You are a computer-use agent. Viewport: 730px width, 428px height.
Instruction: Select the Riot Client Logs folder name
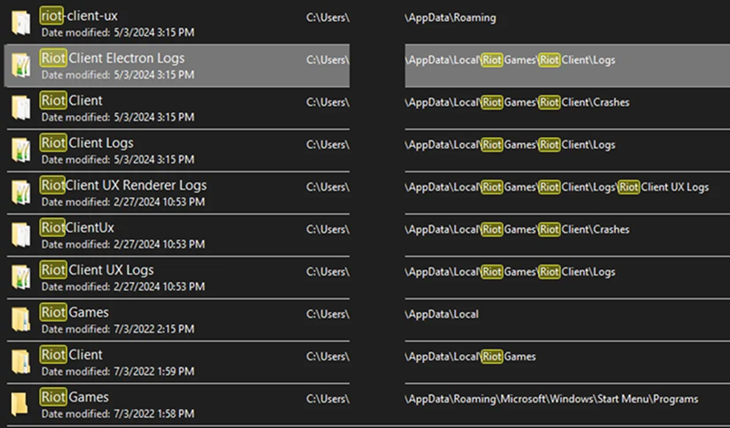tap(87, 143)
